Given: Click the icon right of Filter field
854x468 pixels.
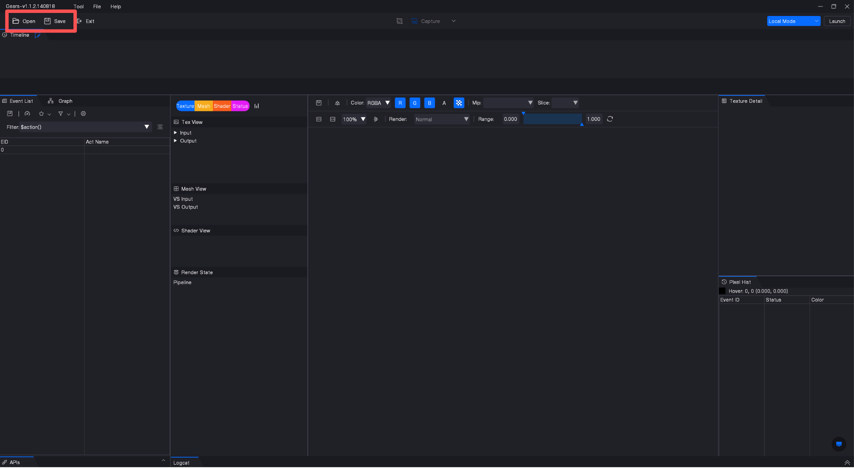Looking at the screenshot, I should (160, 127).
